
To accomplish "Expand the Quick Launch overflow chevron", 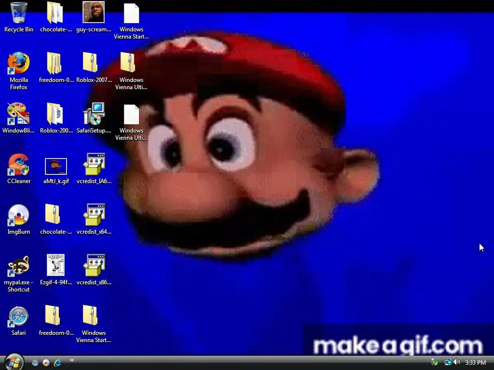I will point(72,360).
